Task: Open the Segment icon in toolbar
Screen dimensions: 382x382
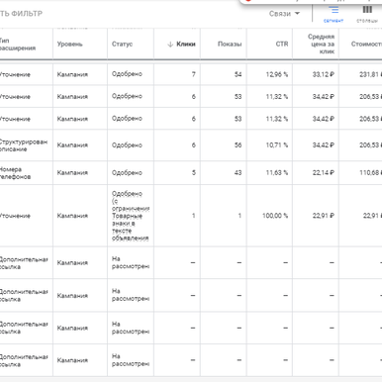Action: 334,14
